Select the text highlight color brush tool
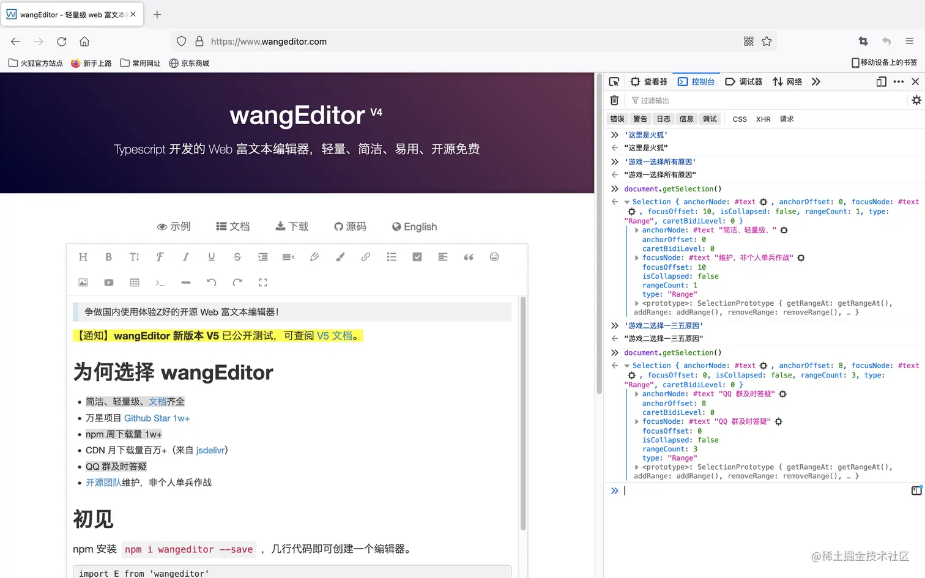The image size is (925, 578). click(340, 257)
